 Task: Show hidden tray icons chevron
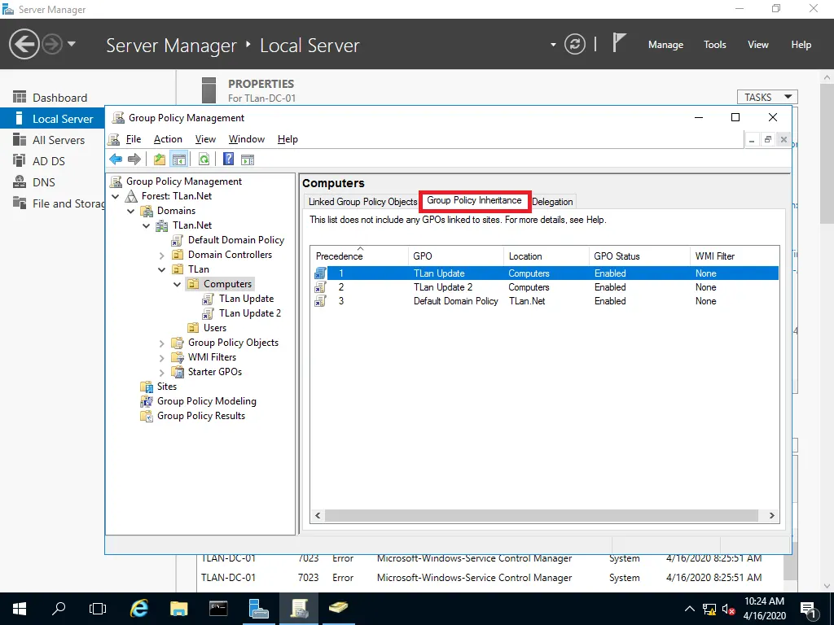tap(689, 609)
